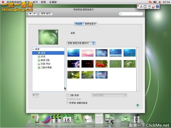Open the 도움말 menu
The height and width of the screenshot is (128, 171).
point(53,2)
